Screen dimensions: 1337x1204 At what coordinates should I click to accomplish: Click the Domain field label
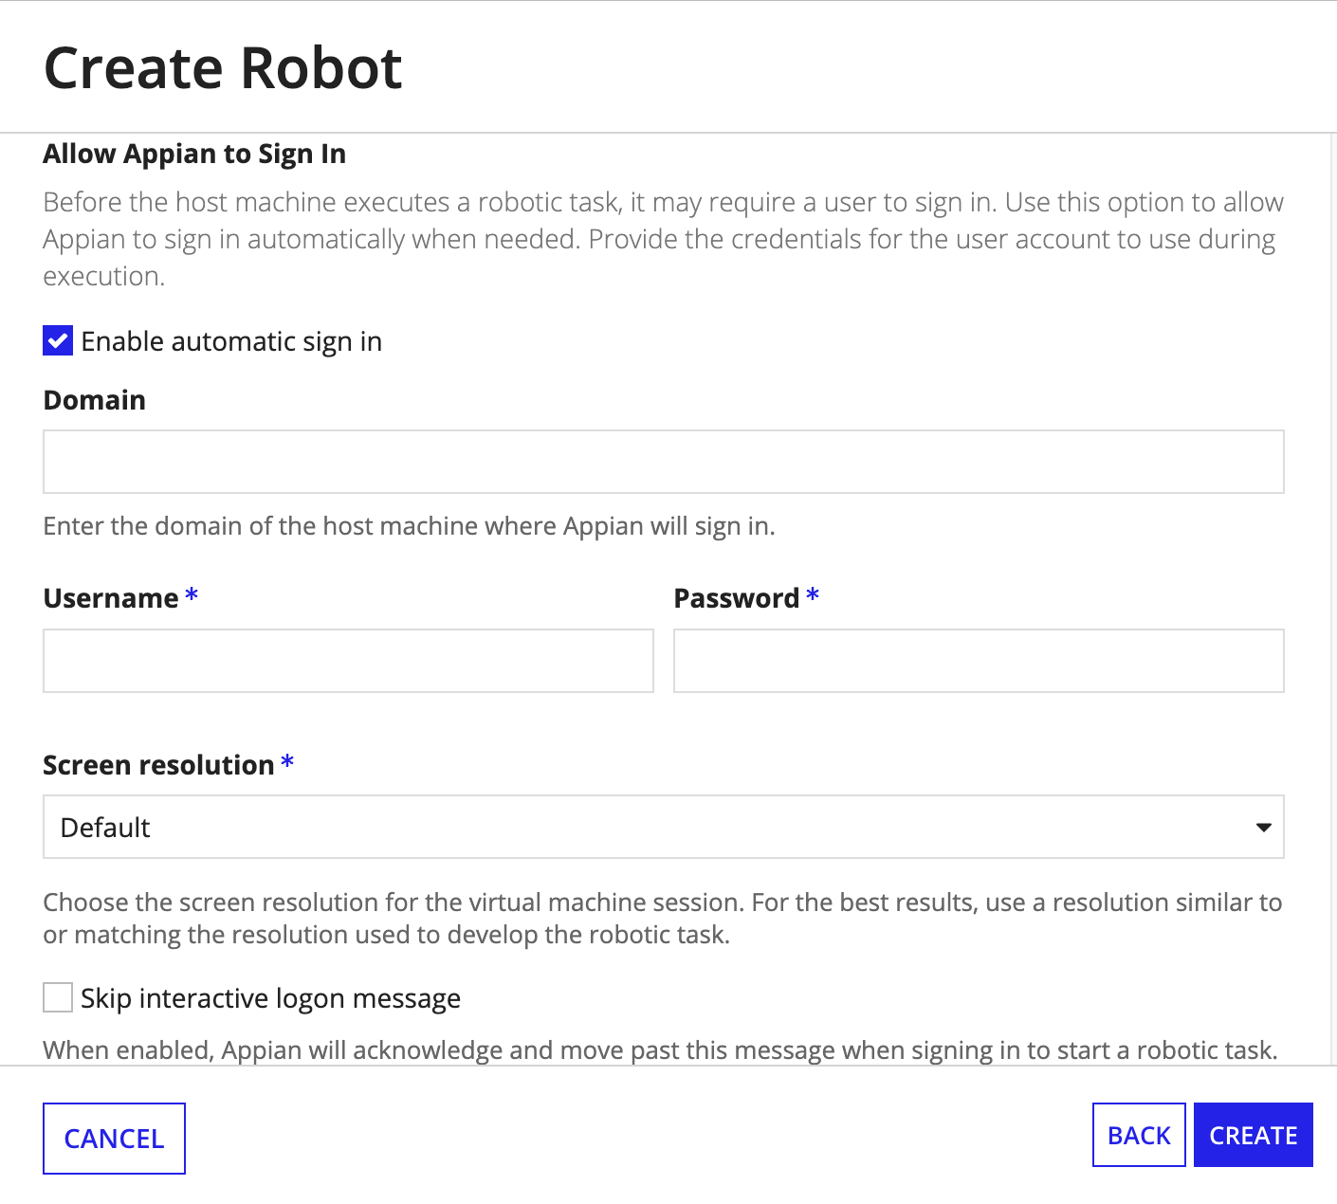95,400
